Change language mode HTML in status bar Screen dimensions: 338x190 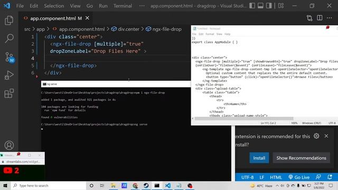(276, 177)
